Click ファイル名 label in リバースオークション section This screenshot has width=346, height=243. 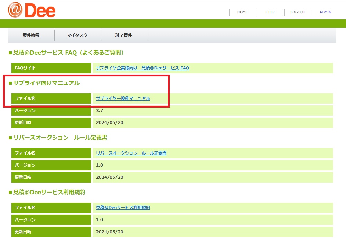tap(51, 153)
